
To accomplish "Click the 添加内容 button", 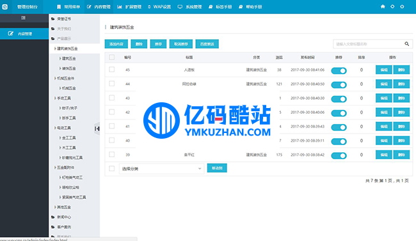I will pos(116,44).
